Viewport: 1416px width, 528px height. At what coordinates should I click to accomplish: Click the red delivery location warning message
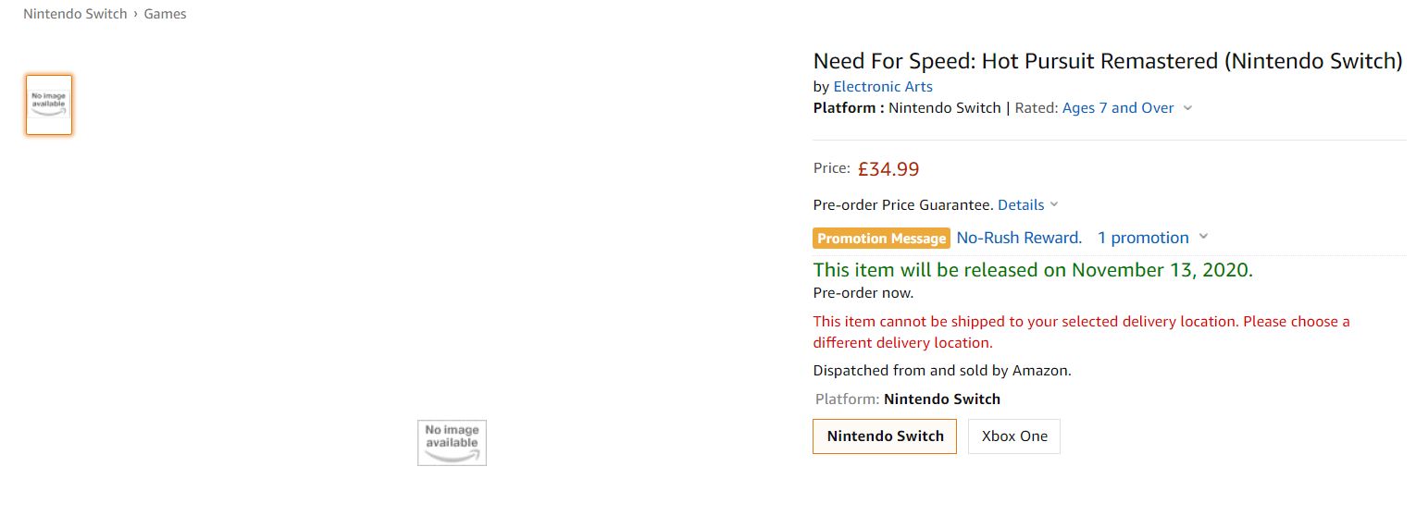pos(1081,332)
